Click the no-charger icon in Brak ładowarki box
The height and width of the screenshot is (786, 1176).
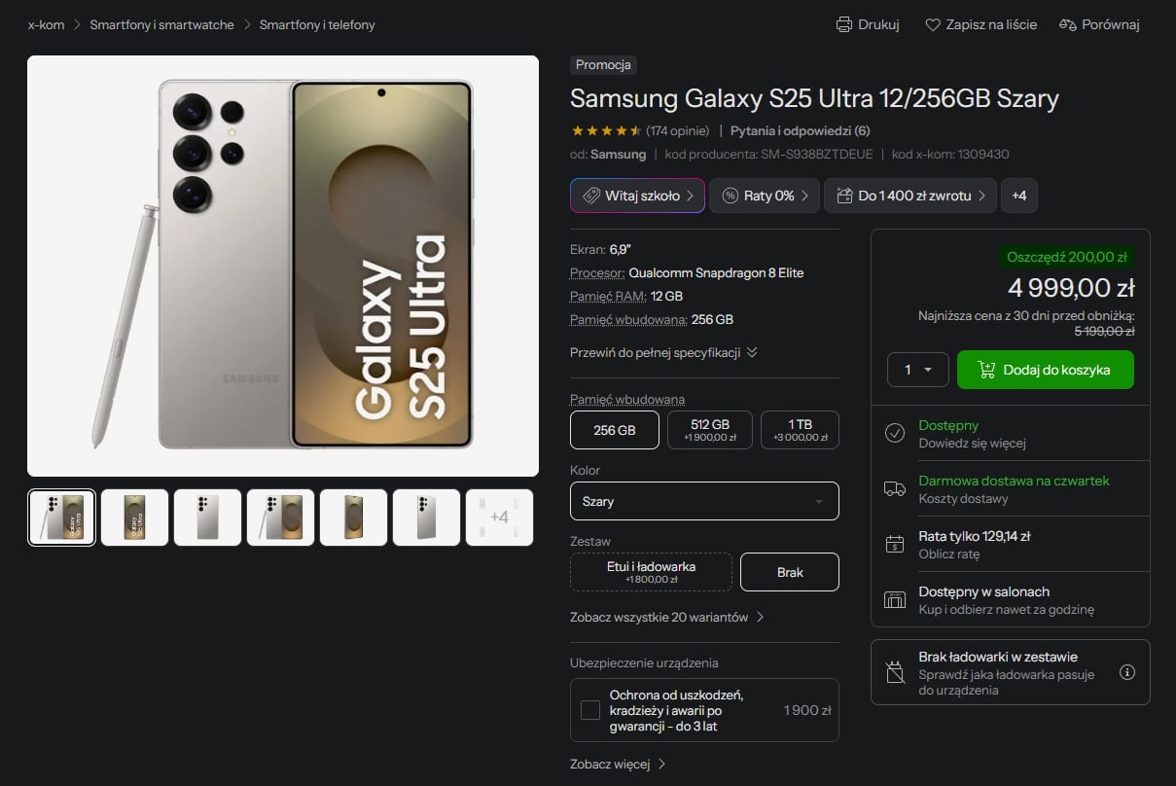click(x=895, y=672)
